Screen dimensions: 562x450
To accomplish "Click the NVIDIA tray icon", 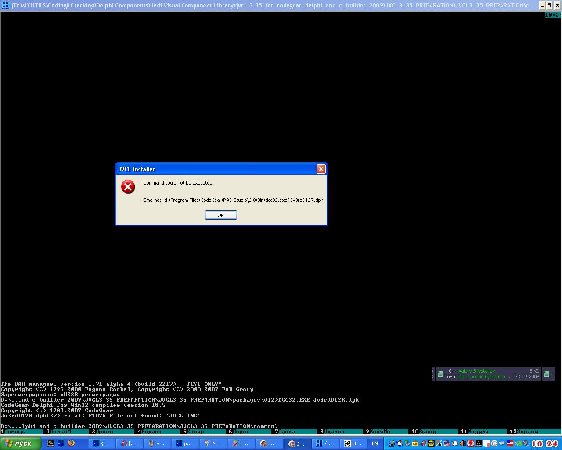I will click(x=519, y=443).
